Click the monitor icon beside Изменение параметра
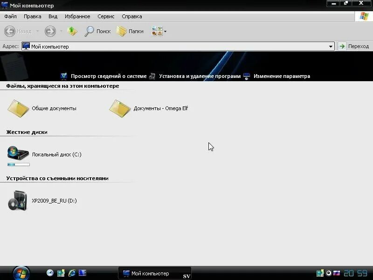 pos(247,76)
